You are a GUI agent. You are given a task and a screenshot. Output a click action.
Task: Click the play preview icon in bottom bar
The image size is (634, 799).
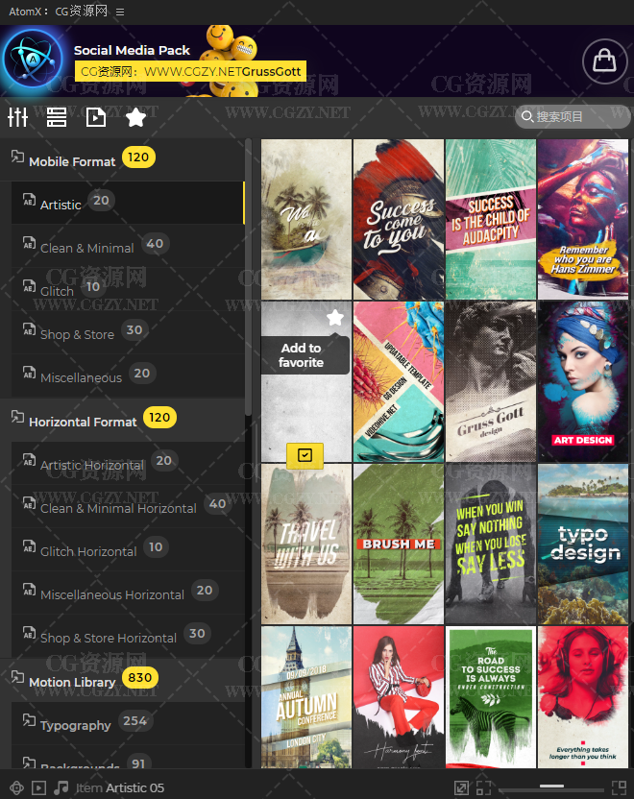point(38,787)
